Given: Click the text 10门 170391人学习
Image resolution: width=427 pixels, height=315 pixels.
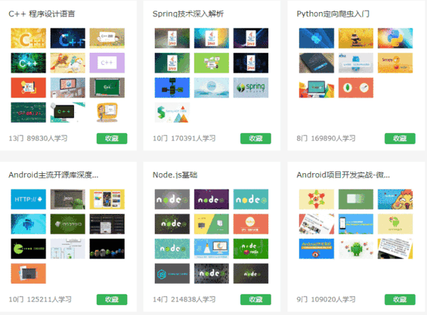Looking at the screenshot, I should click(x=184, y=138).
